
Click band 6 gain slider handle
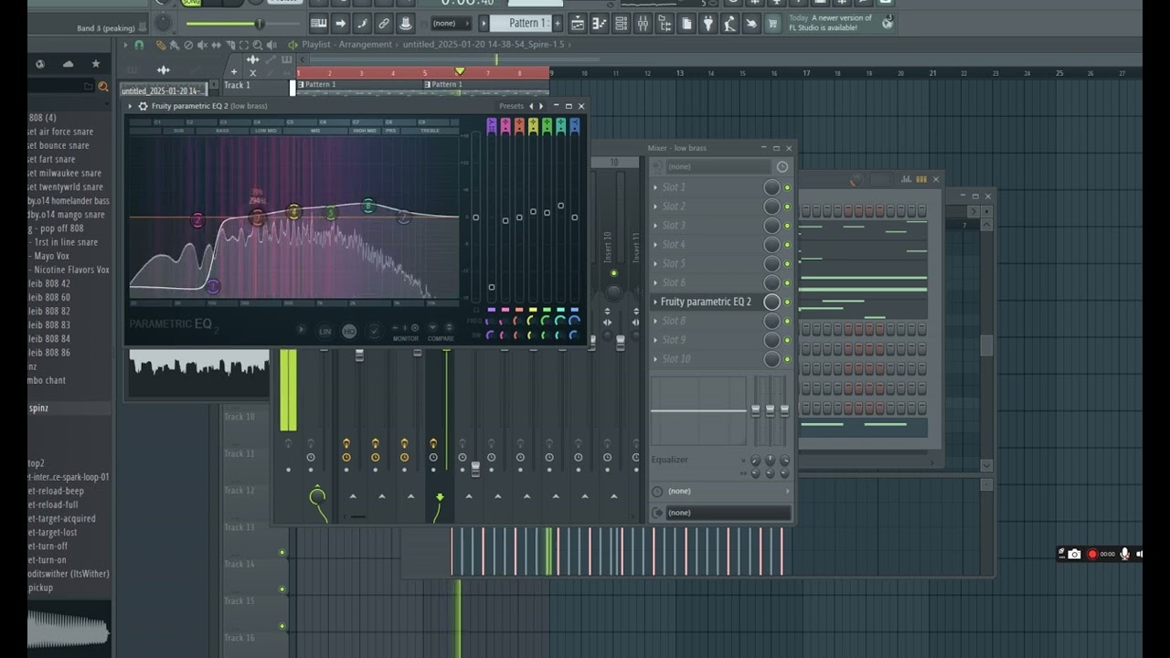coord(560,206)
